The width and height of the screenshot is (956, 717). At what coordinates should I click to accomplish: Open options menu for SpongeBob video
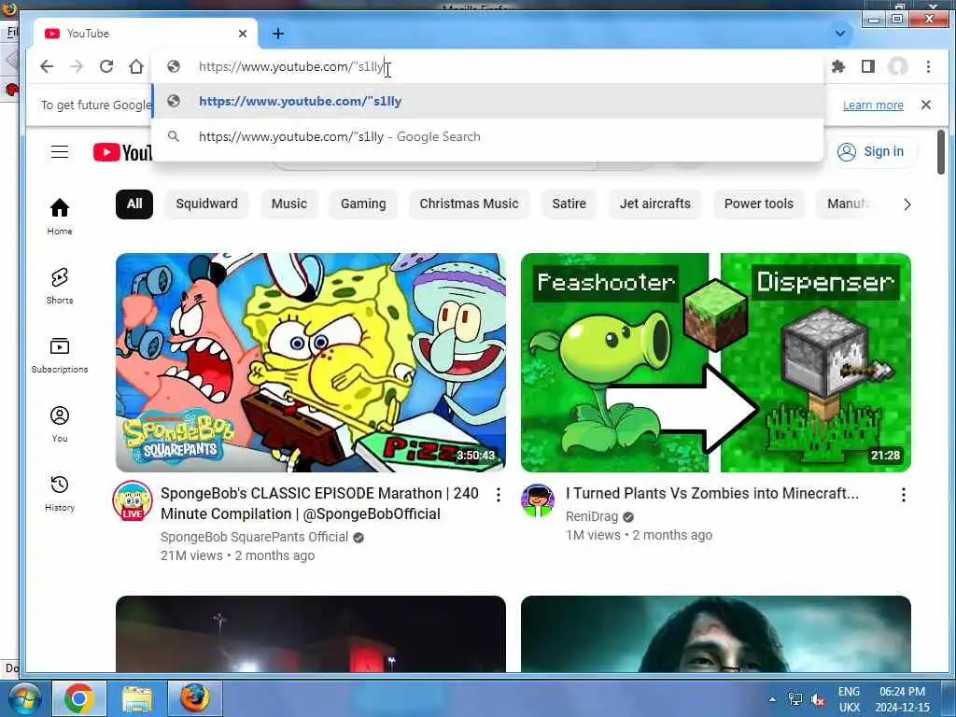[499, 495]
